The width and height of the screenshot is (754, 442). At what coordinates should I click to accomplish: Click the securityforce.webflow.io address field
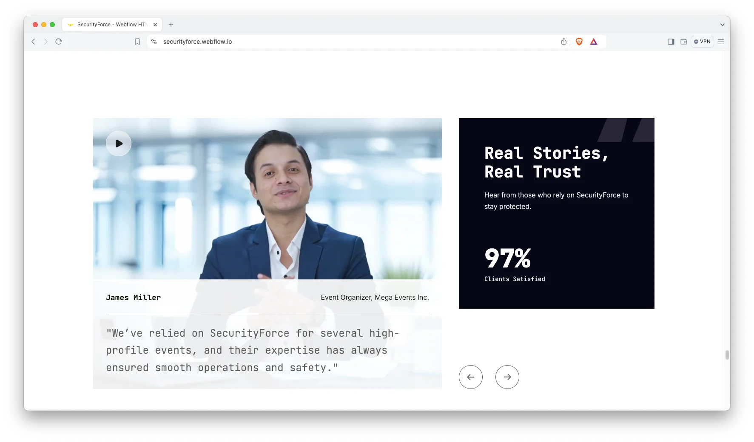[298, 42]
